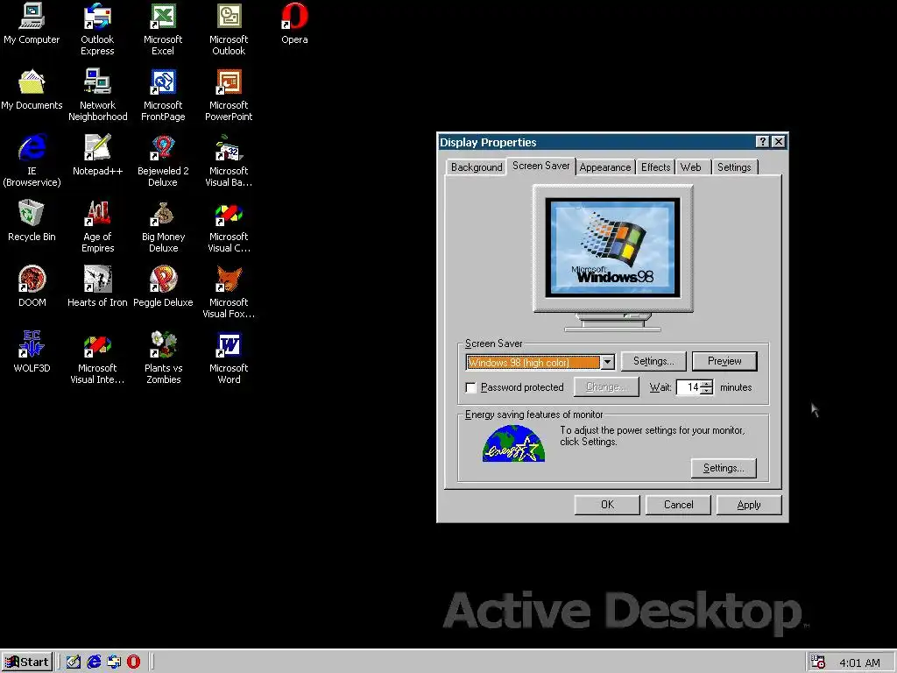Click Cancel in Display Properties

678,505
